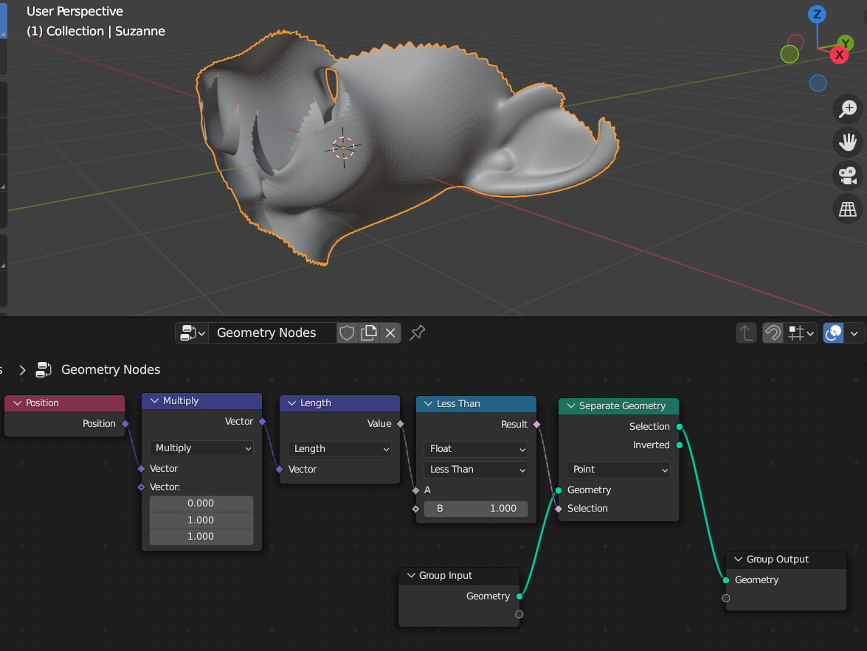Image resolution: width=867 pixels, height=651 pixels.
Task: Open Less Than operation dropdown
Action: pyautogui.click(x=475, y=469)
